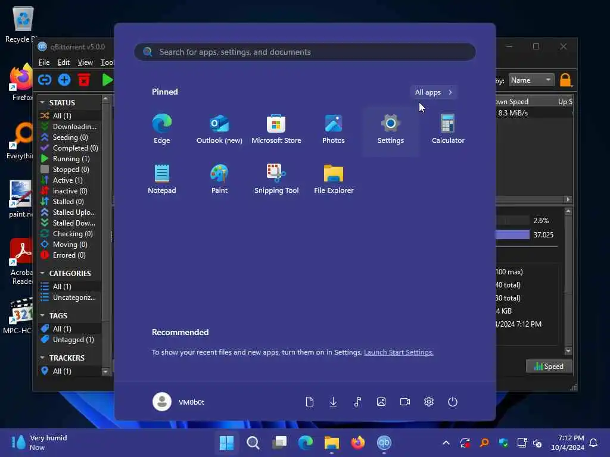The height and width of the screenshot is (457, 610).
Task: Click All apps button
Action: tap(434, 92)
